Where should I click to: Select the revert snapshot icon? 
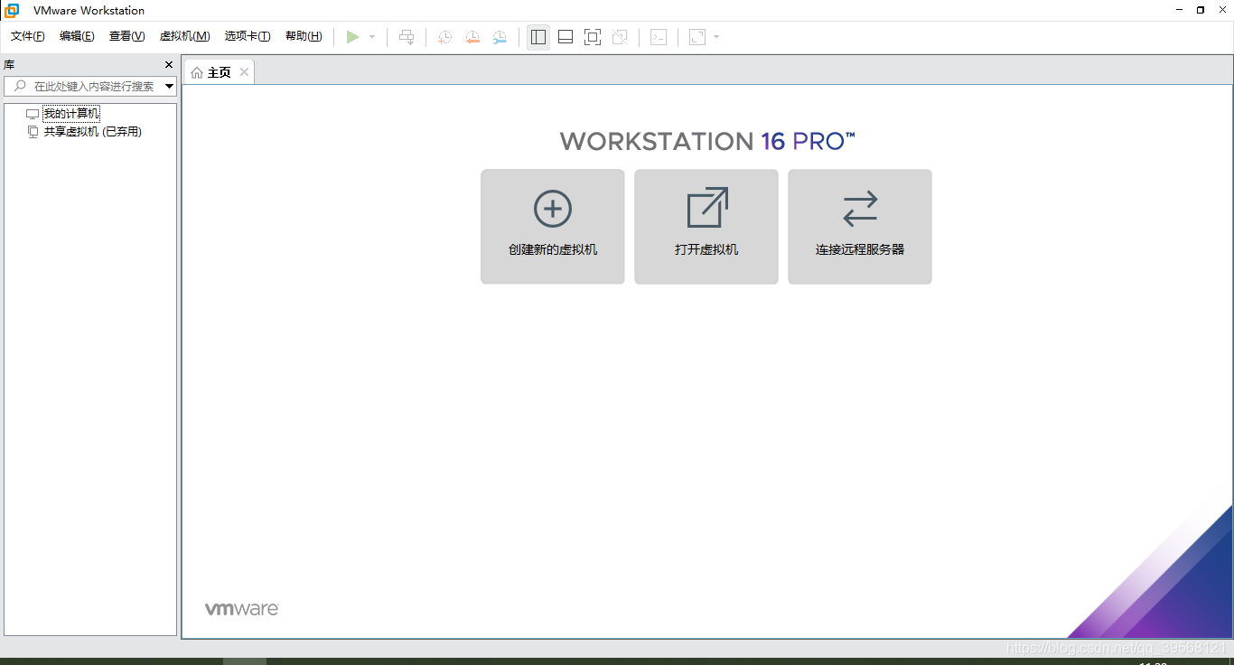[x=472, y=37]
